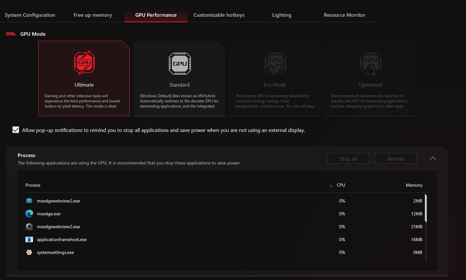The height and width of the screenshot is (280, 466).
Task: Select the systemsettings.exe process name
Action: coord(55,252)
